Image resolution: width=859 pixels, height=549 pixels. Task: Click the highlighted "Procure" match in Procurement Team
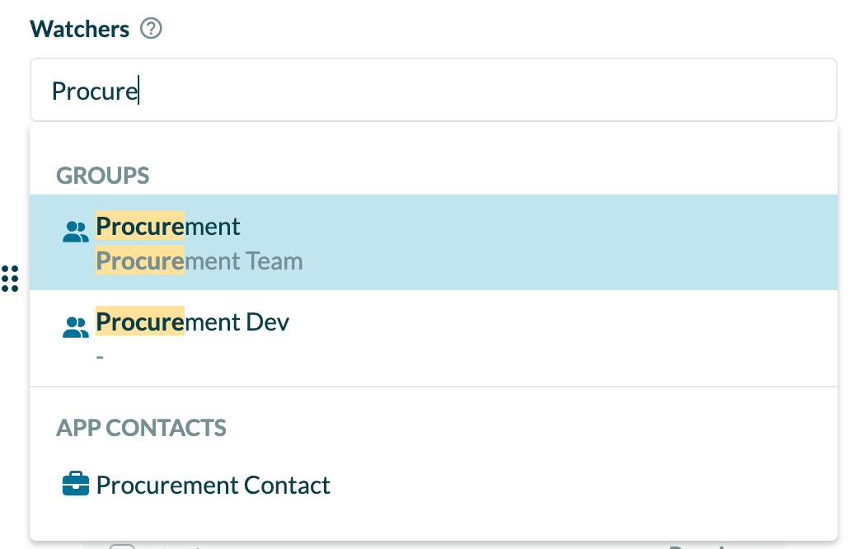click(139, 262)
